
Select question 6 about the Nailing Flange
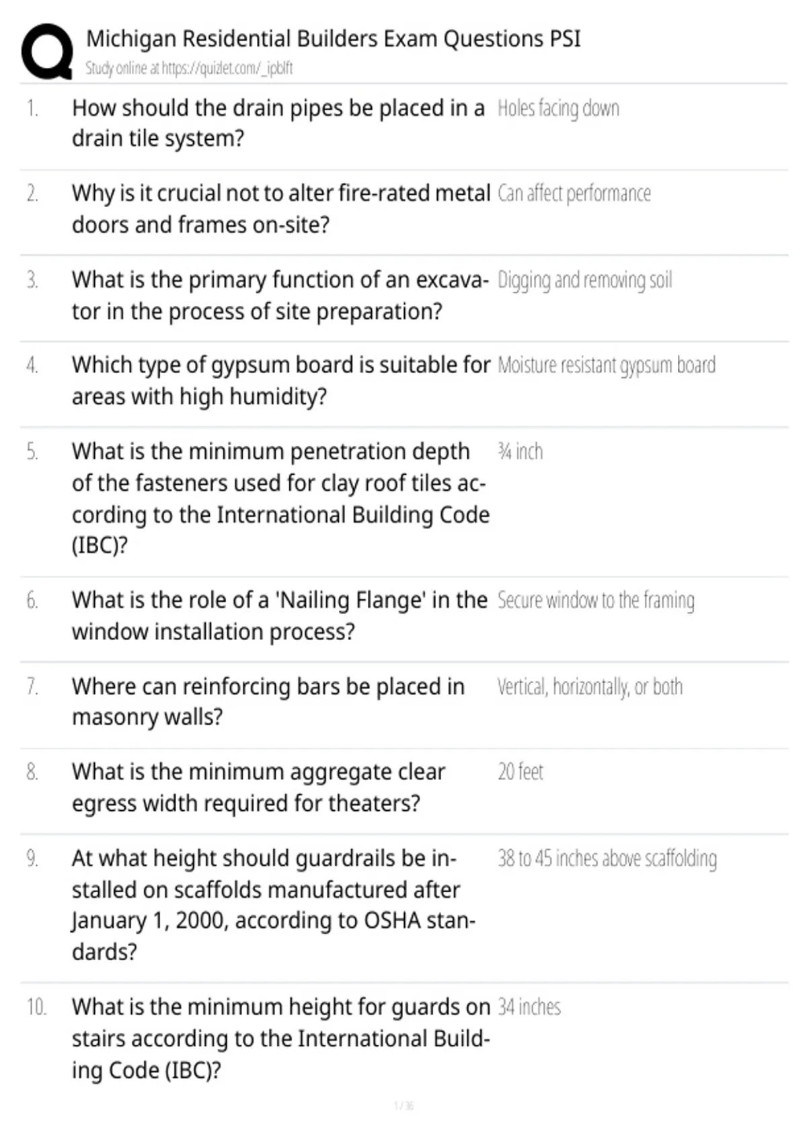(280, 615)
